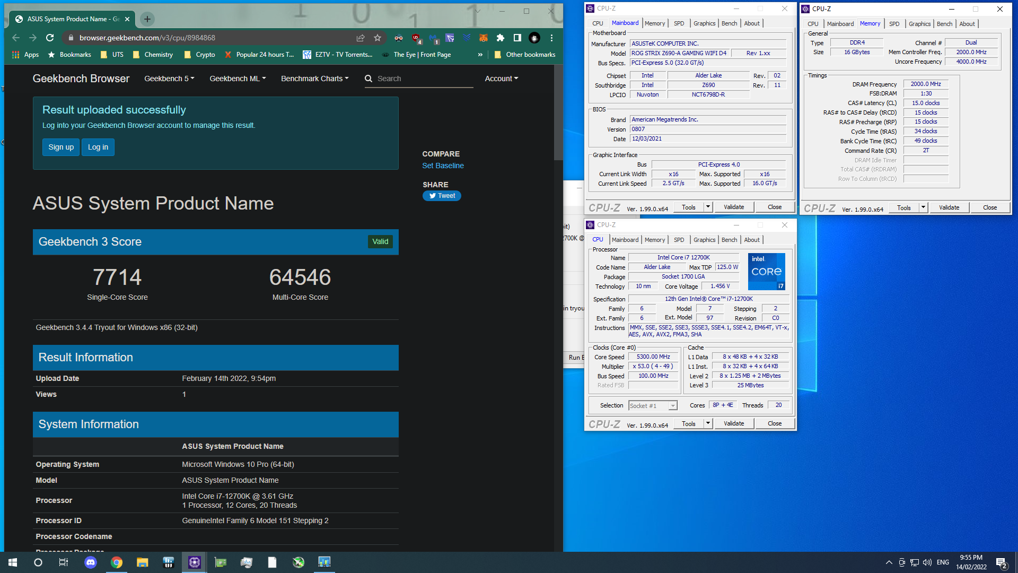This screenshot has width=1018, height=573.
Task: Open the green graphics card taskbar app
Action: [221, 562]
